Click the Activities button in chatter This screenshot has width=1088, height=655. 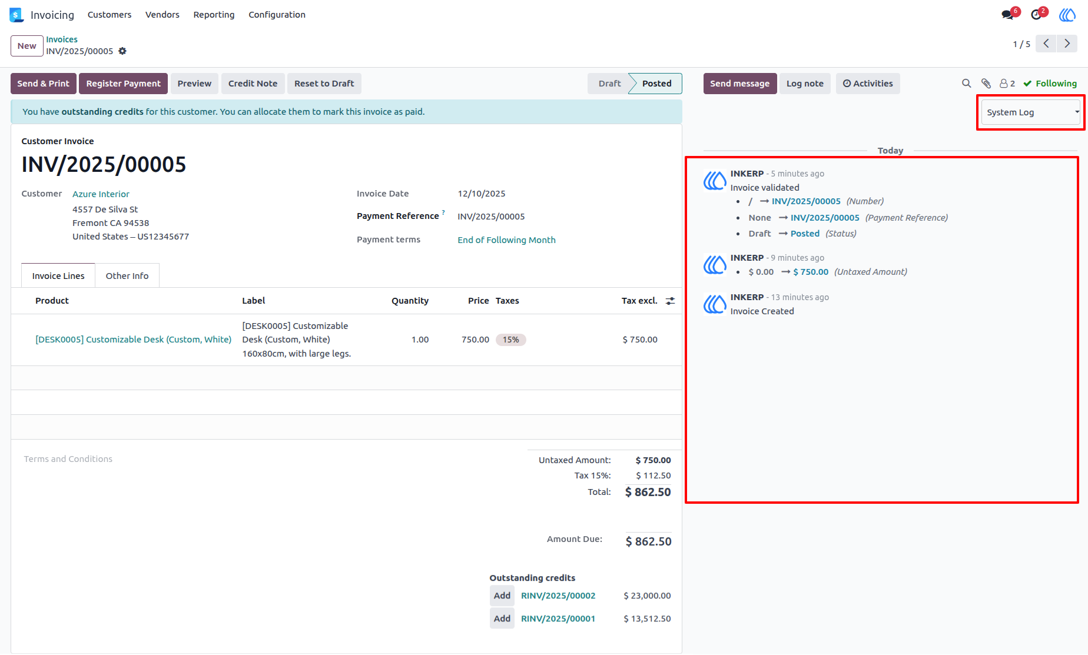[x=868, y=84]
